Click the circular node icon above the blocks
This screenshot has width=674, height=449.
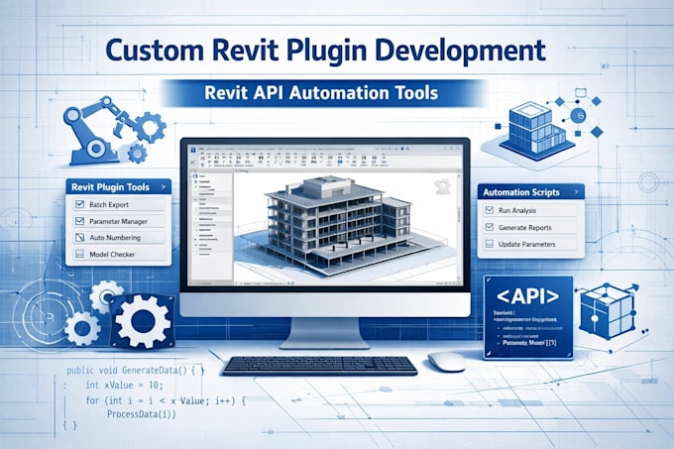click(x=579, y=115)
